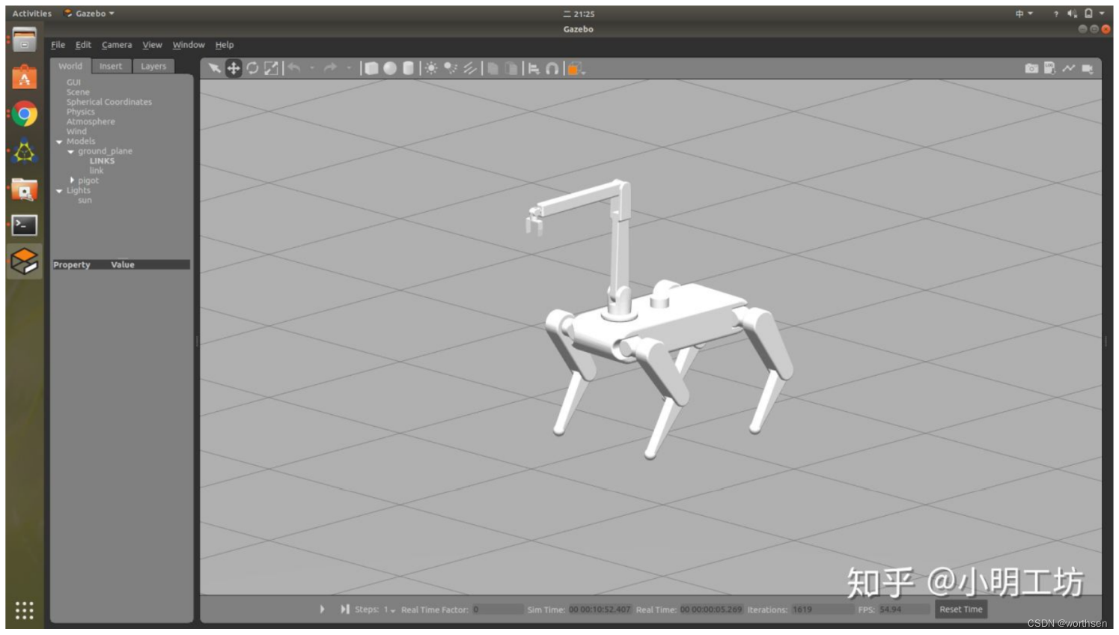Expand the pigot model node

72,180
